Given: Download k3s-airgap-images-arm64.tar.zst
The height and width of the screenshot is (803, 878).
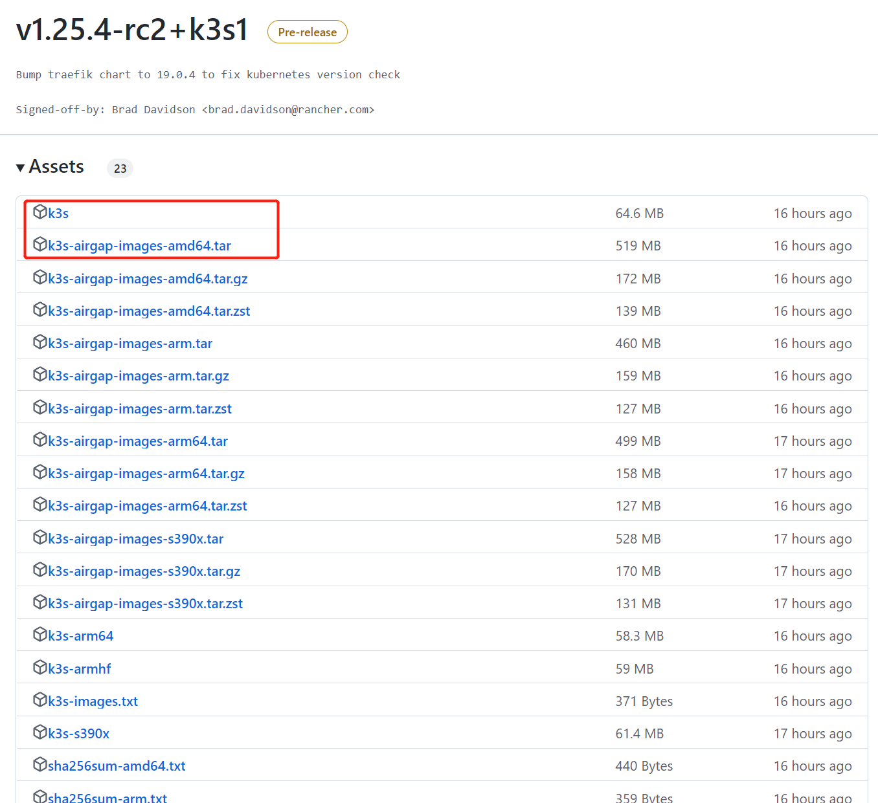Looking at the screenshot, I should [148, 506].
